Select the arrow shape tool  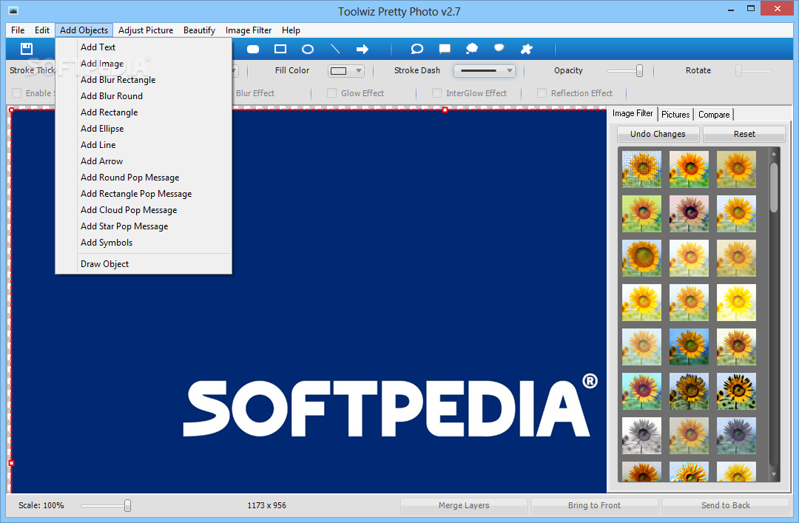point(363,49)
